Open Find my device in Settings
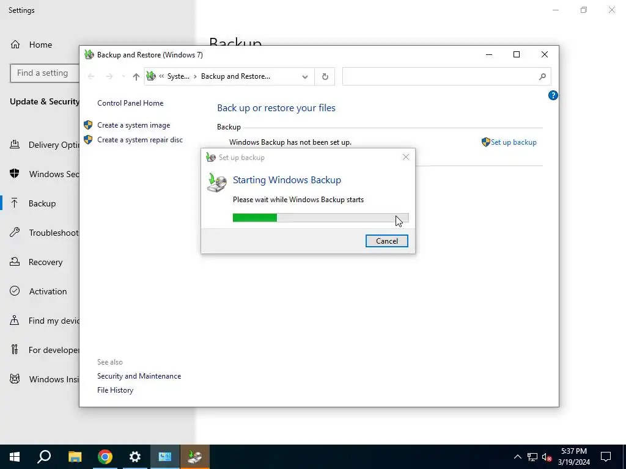626x469 pixels. point(44,321)
